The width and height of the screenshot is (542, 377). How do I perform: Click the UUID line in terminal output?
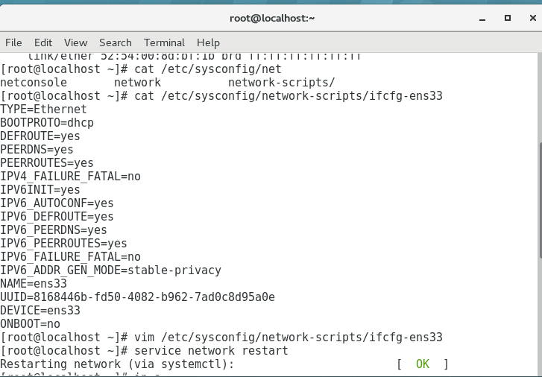[138, 297]
